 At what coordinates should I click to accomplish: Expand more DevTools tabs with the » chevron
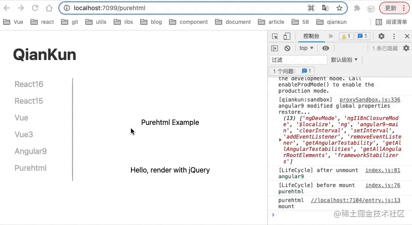(331, 36)
